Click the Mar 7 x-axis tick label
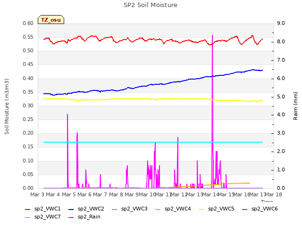The width and height of the screenshot is (302, 226). 100,194
